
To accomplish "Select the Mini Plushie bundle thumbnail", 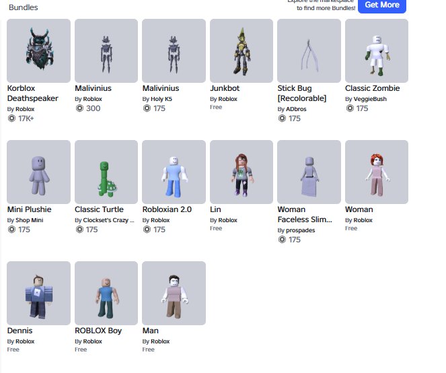I will point(39,172).
